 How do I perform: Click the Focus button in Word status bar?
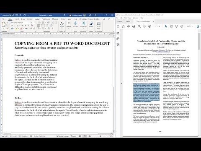tap(74, 136)
